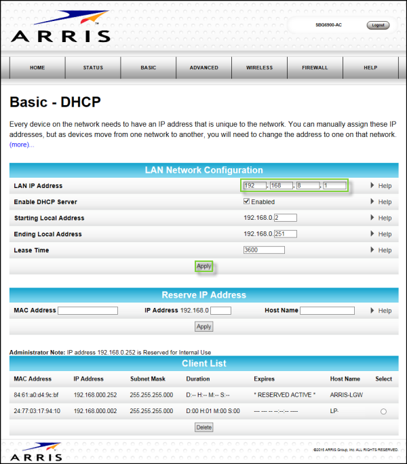Click the Logout button
Viewport: 407px width, 464px height.
[x=378, y=25]
